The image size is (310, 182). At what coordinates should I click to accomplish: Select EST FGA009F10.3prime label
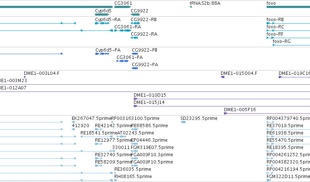point(152,155)
